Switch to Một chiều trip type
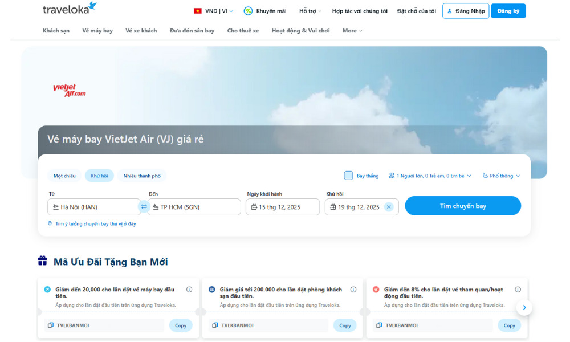The height and width of the screenshot is (342, 570). (x=64, y=176)
